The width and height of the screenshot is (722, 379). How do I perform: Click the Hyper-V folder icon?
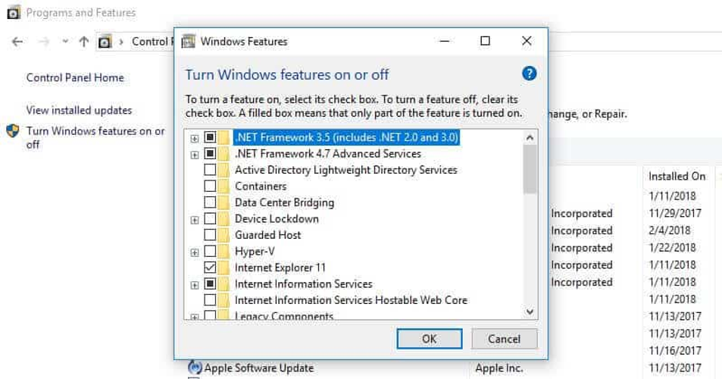tap(223, 252)
